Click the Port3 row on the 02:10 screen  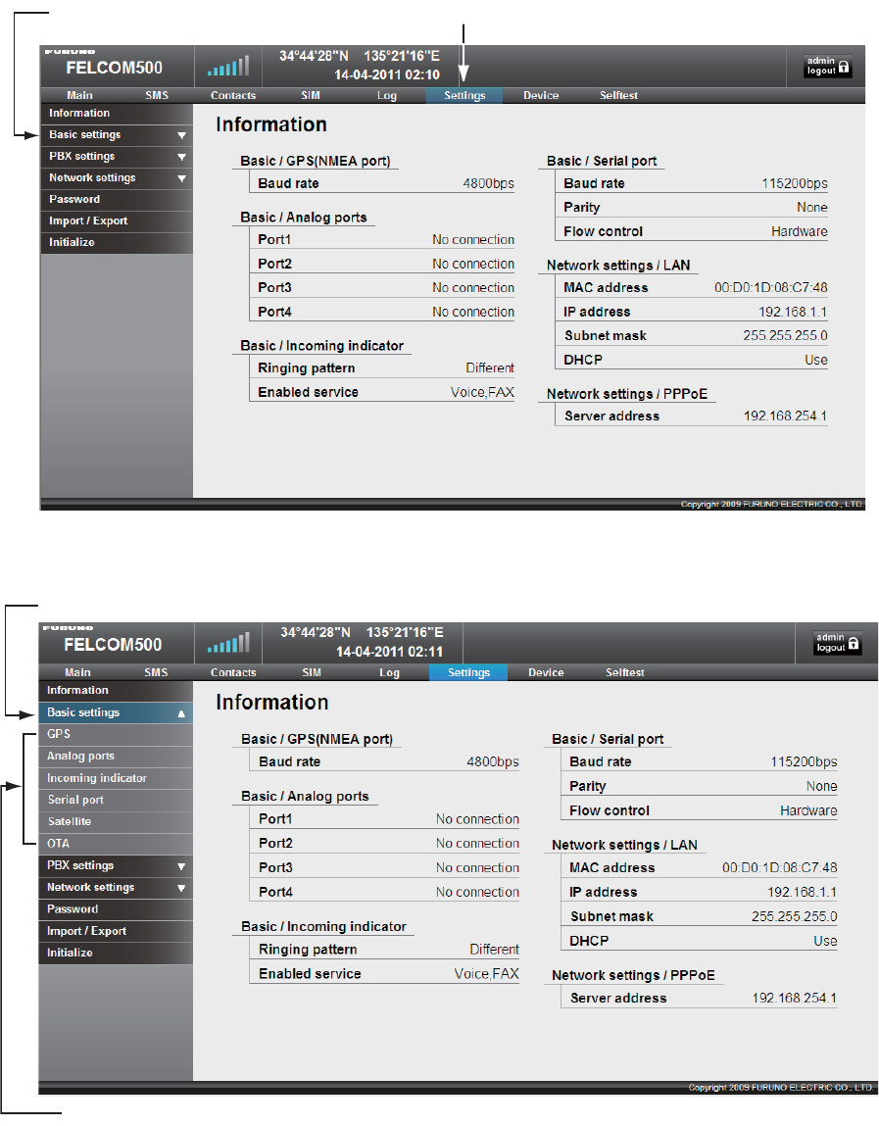(x=382, y=288)
